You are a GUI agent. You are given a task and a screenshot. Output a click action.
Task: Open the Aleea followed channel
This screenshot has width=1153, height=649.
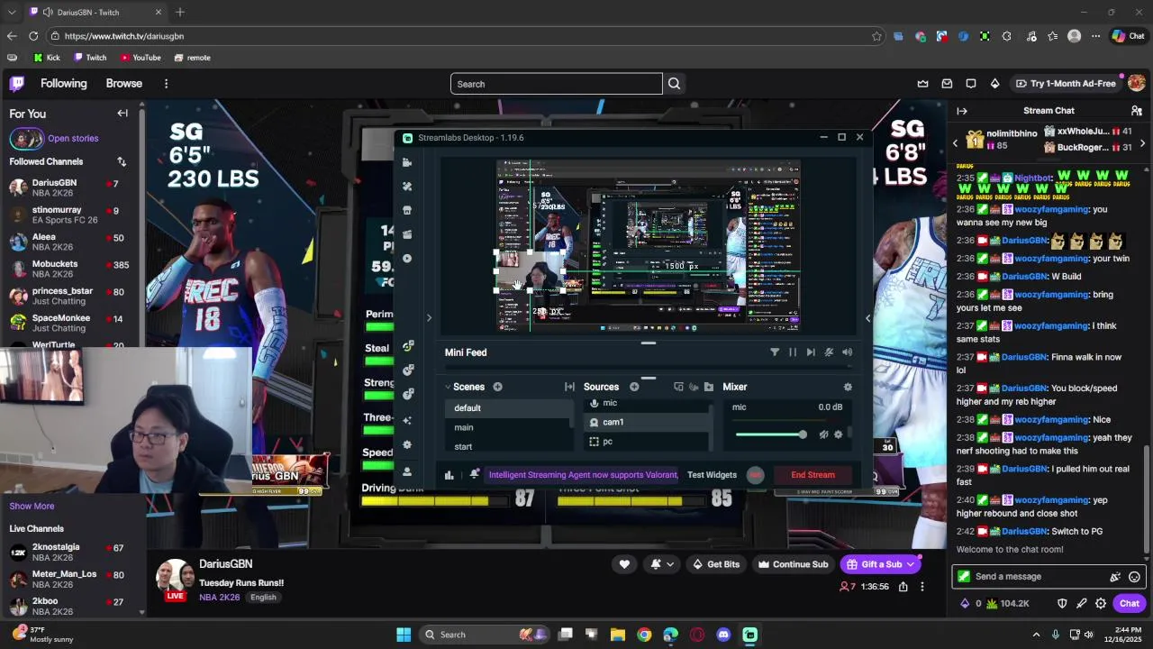[72, 242]
